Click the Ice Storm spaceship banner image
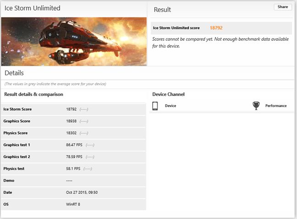The width and height of the screenshot is (297, 219). (x=74, y=42)
